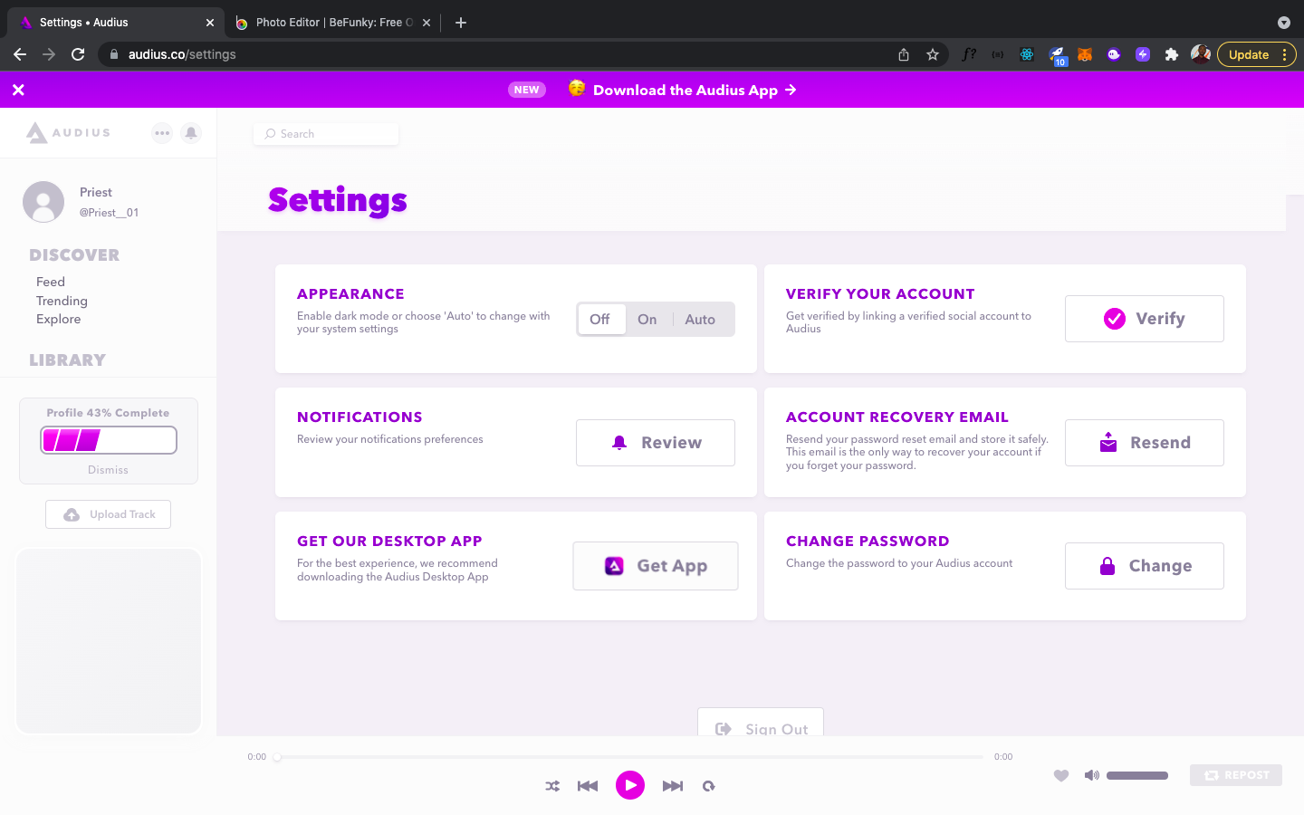Go forward with the browser forward arrow
Screen dimensions: 1304x815
pyautogui.click(x=49, y=54)
